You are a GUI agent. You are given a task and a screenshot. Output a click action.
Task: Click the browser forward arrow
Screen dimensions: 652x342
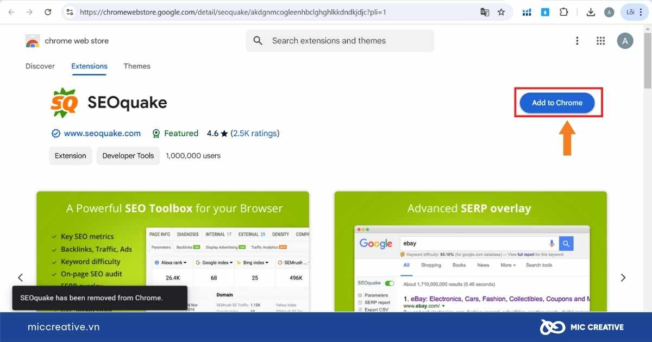(x=29, y=12)
